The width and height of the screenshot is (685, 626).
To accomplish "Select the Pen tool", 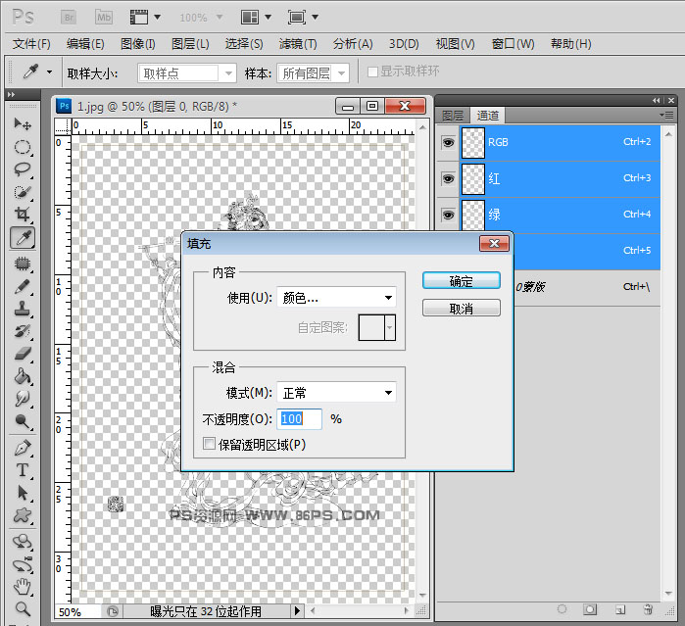I will point(23,449).
